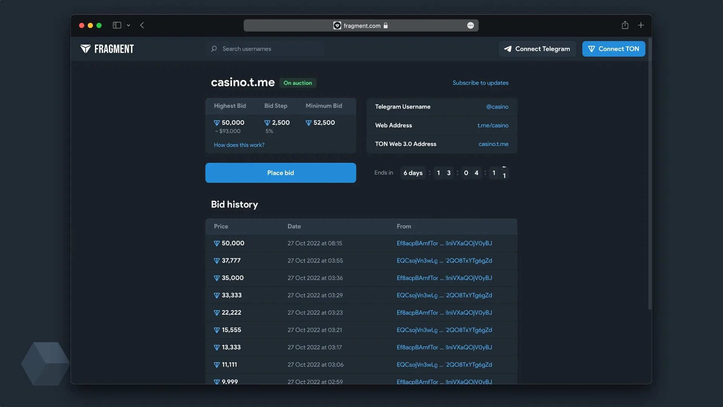Open bidder address for 50,000 bid
This screenshot has width=723, height=407.
444,243
